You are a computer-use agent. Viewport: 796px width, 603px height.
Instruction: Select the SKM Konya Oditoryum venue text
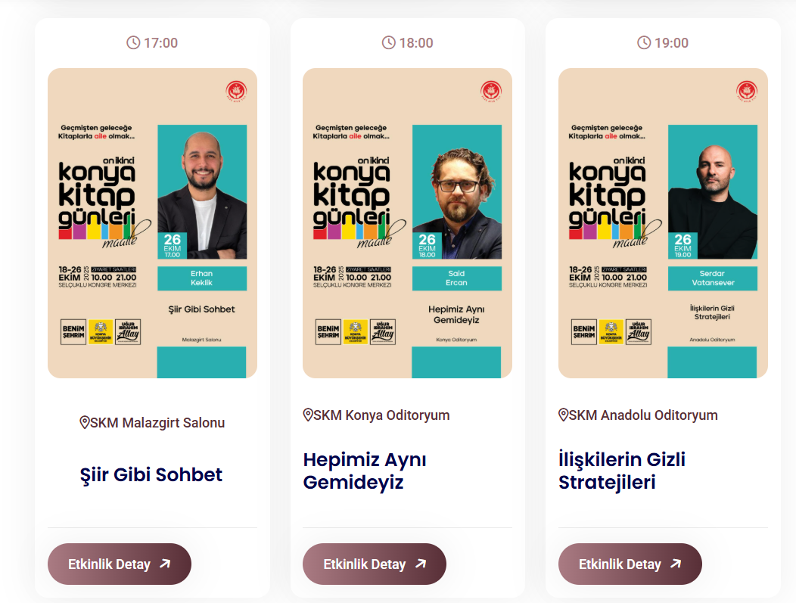pos(381,415)
